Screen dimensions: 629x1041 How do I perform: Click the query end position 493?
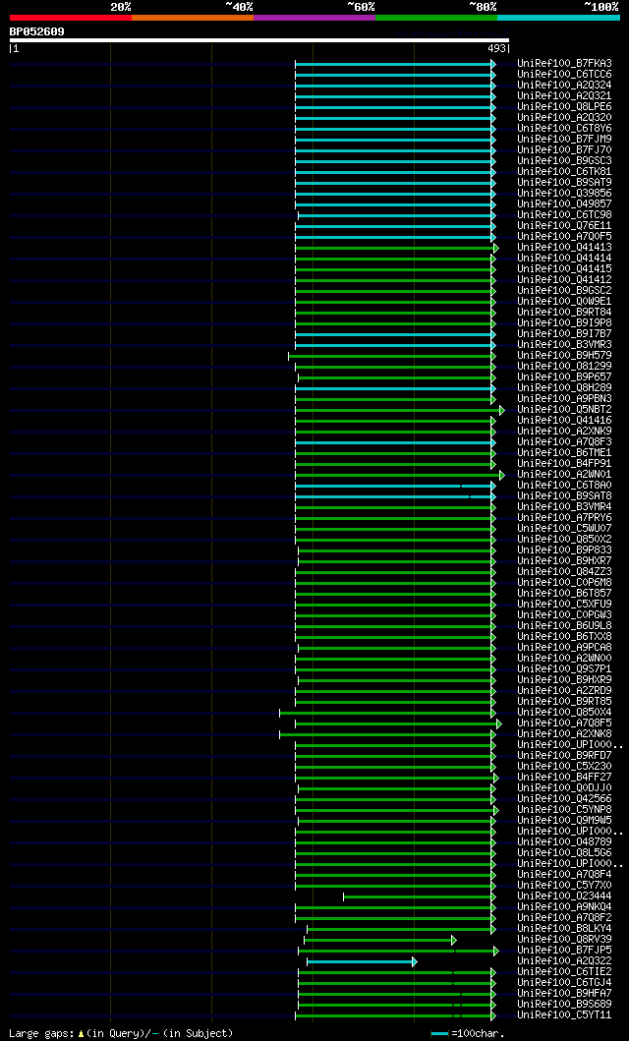coord(497,48)
